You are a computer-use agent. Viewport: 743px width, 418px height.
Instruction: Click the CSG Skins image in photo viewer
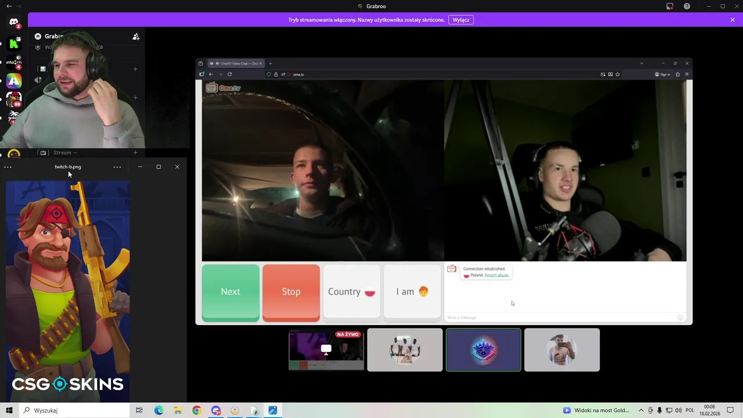pos(68,291)
